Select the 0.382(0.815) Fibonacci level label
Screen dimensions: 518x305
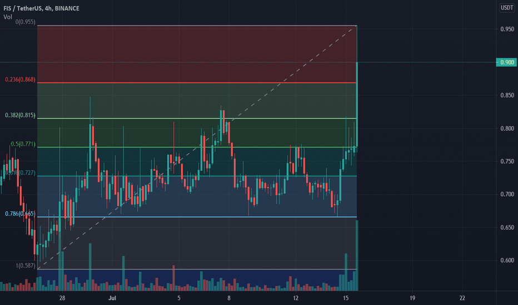point(20,115)
